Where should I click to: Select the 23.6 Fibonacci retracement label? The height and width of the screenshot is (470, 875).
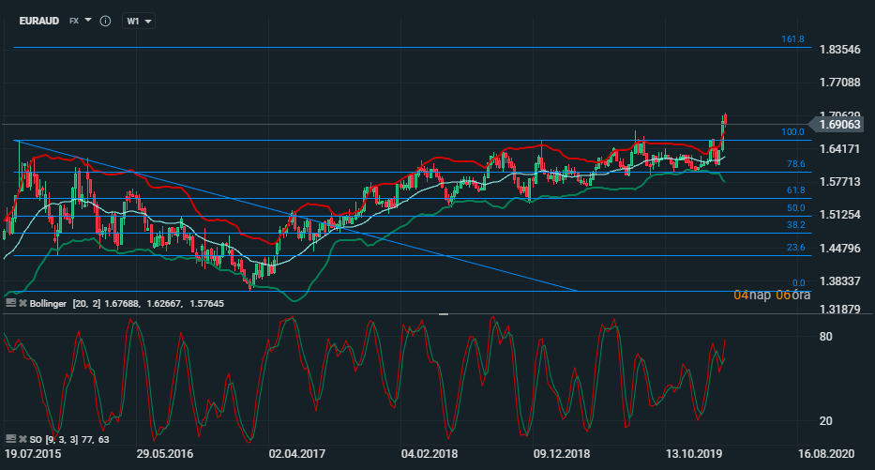tap(795, 248)
